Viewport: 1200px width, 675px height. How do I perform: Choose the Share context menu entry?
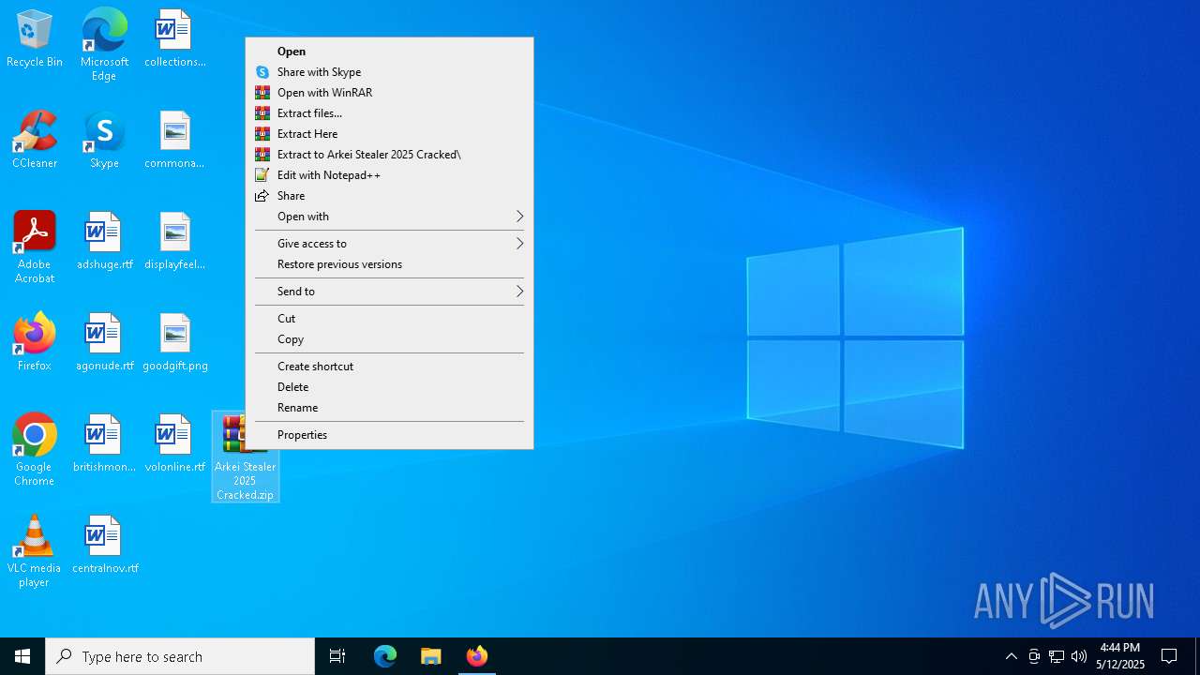[389, 196]
